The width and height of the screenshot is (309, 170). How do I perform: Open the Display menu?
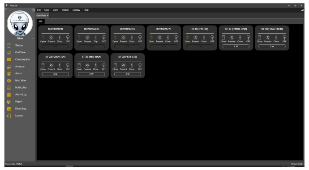click(x=76, y=10)
